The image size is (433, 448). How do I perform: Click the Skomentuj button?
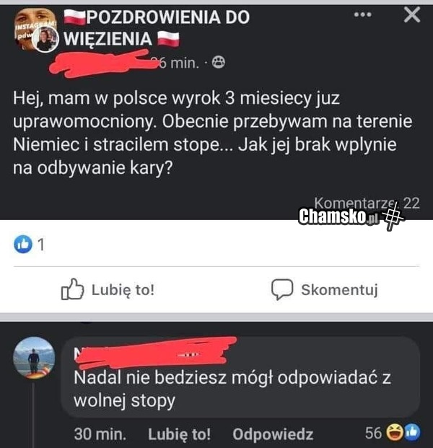coord(325,290)
